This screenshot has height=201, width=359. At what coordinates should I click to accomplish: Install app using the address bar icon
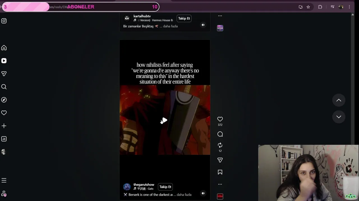pyautogui.click(x=301, y=7)
